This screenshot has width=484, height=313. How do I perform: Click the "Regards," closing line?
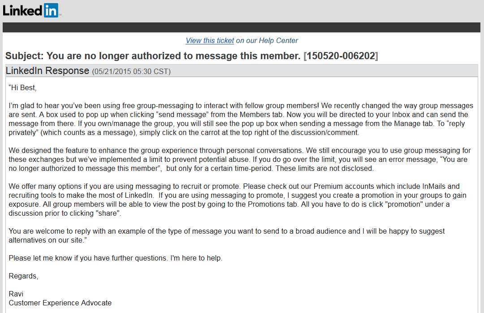23,276
